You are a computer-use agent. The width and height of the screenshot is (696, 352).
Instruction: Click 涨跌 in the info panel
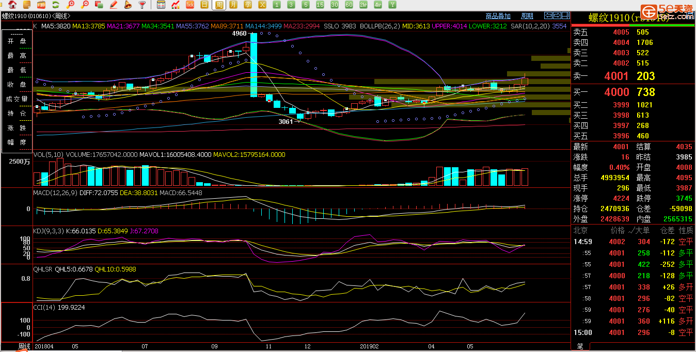17,128
